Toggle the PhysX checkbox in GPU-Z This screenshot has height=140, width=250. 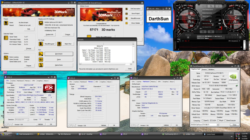pos(218,120)
